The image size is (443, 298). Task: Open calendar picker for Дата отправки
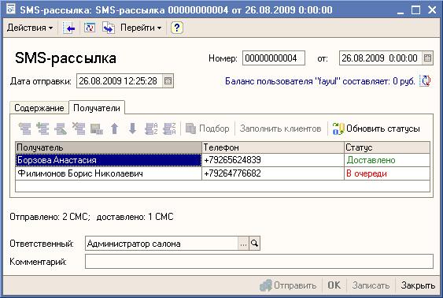click(168, 81)
